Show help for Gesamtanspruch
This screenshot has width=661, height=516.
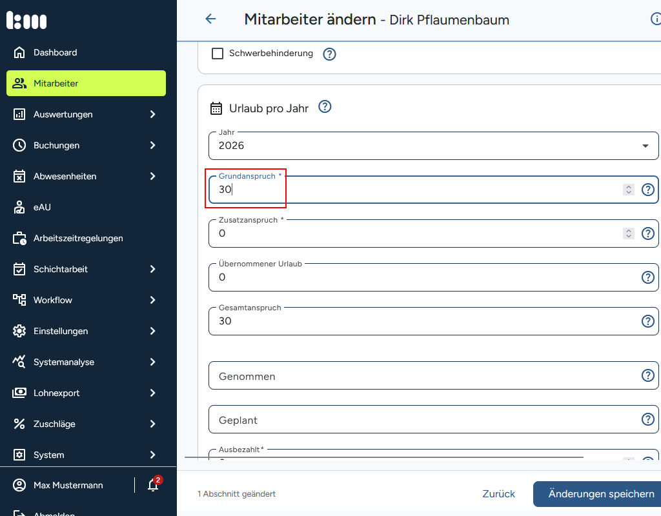[x=648, y=321]
